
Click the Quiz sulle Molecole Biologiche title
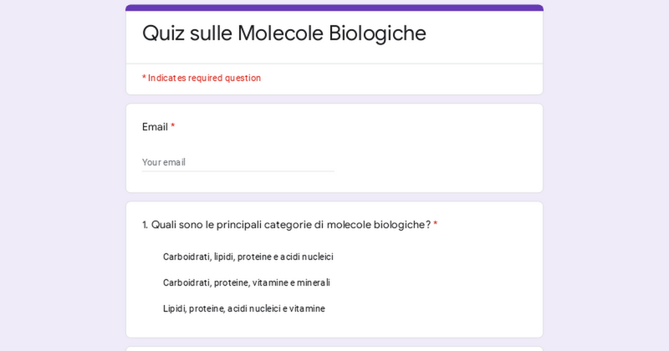(283, 33)
